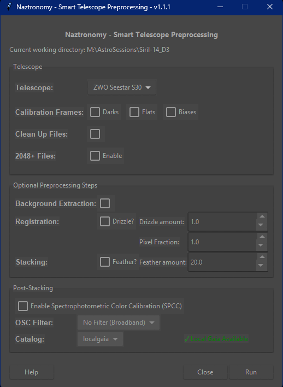The height and width of the screenshot is (387, 283).
Task: Enable Spectrophotometric Color Calibration checkbox
Action: pyautogui.click(x=23, y=306)
